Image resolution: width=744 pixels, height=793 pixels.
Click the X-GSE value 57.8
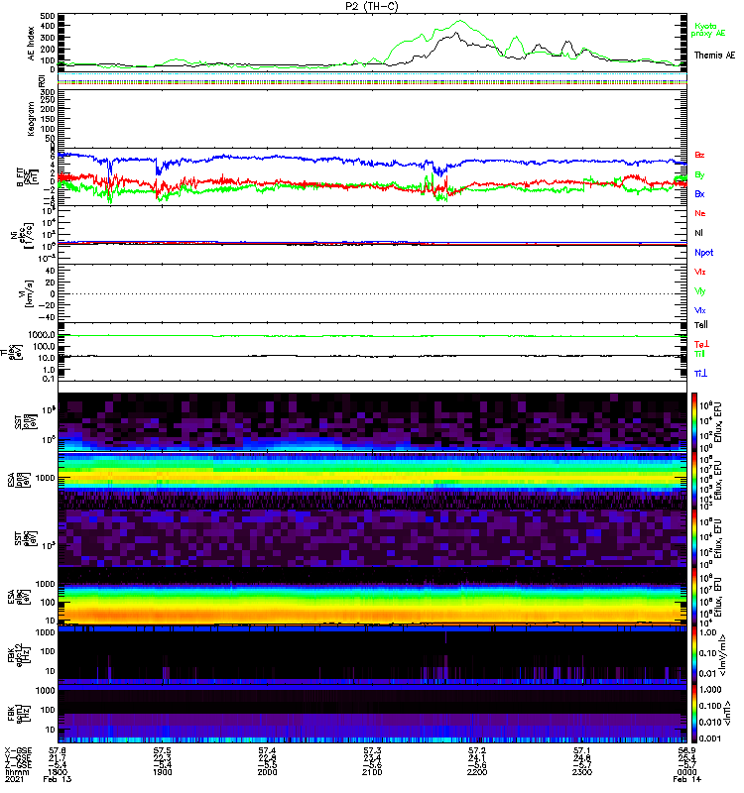pos(58,750)
